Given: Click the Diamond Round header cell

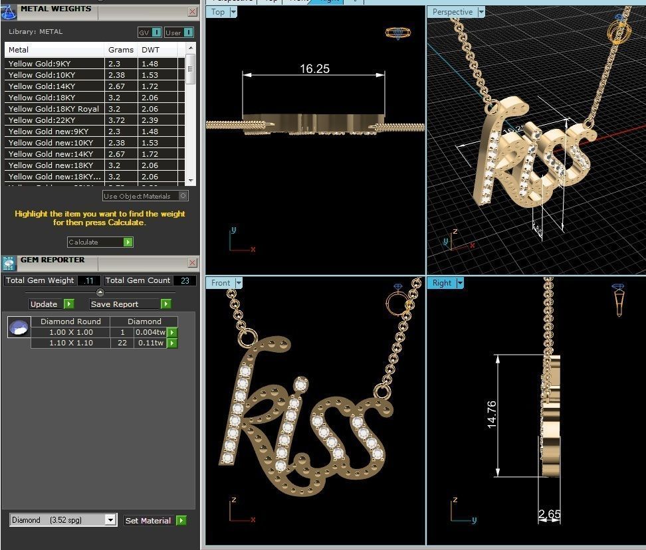Looking at the screenshot, I should [x=70, y=321].
